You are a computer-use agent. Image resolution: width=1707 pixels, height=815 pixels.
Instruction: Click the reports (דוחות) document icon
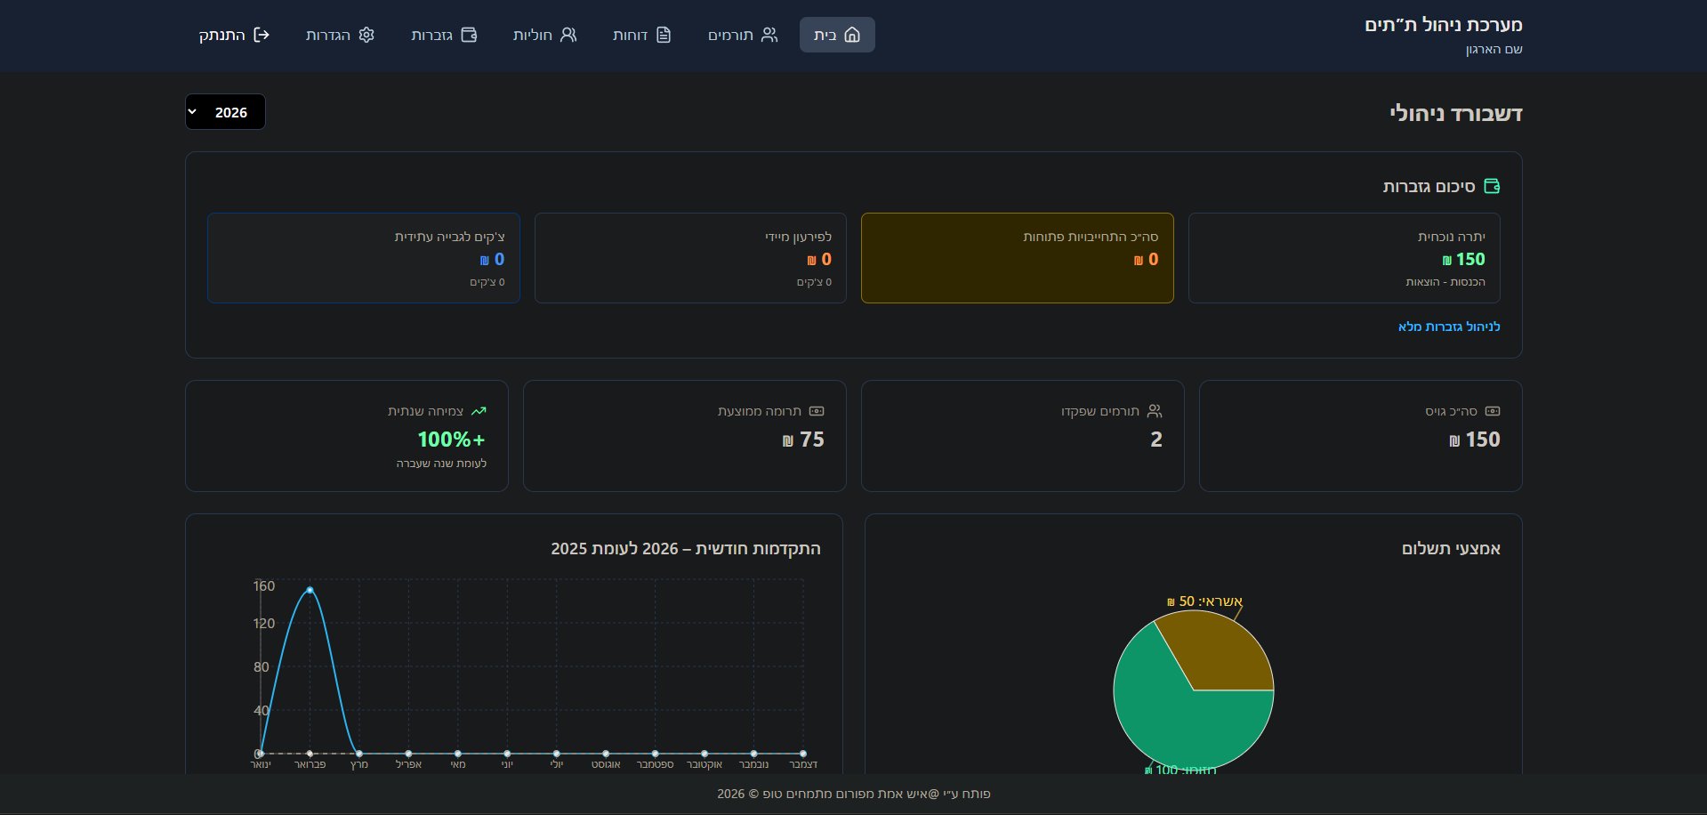tap(664, 35)
